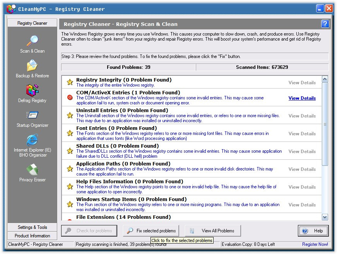Select Uninstall Entries (0 Problem Found) heading
This screenshot has height=254, width=337.
(x=122, y=110)
